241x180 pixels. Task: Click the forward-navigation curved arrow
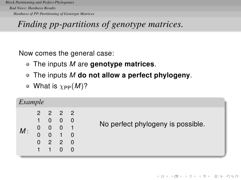237,176
